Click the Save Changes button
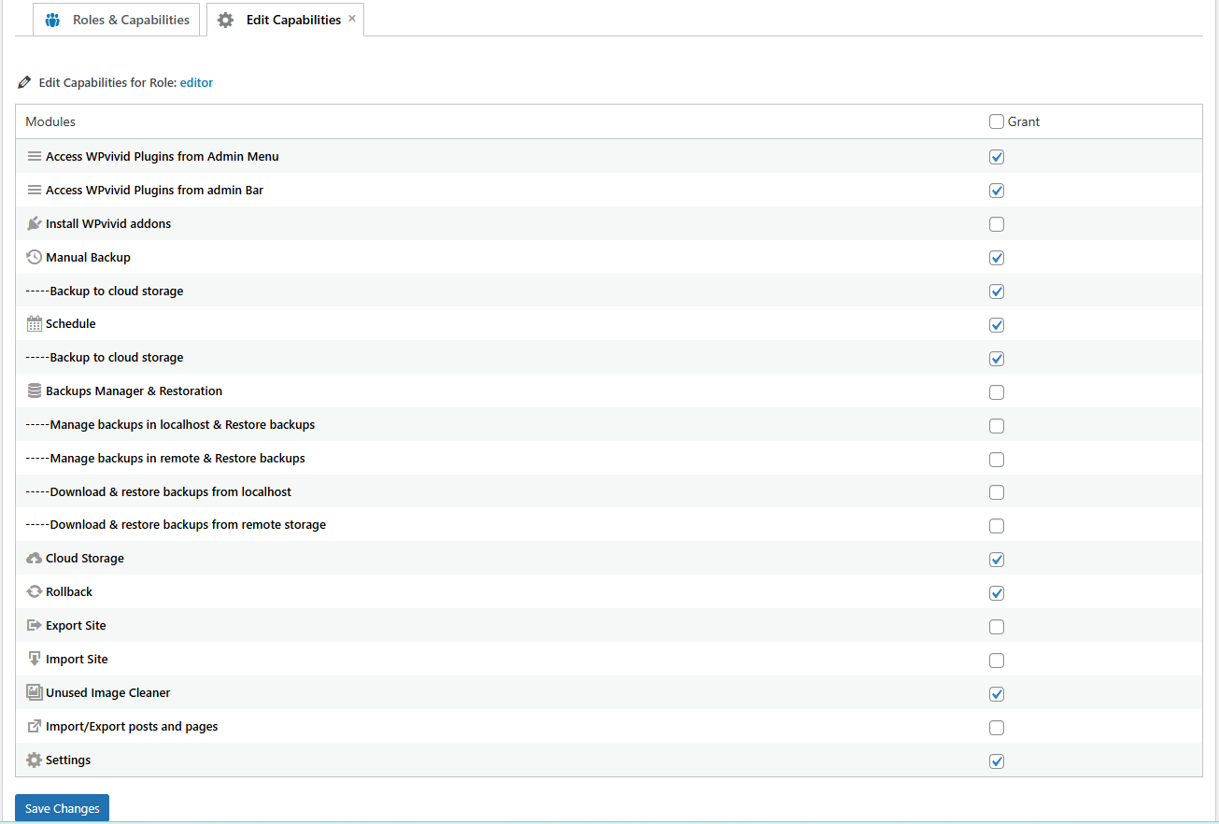 coord(62,808)
